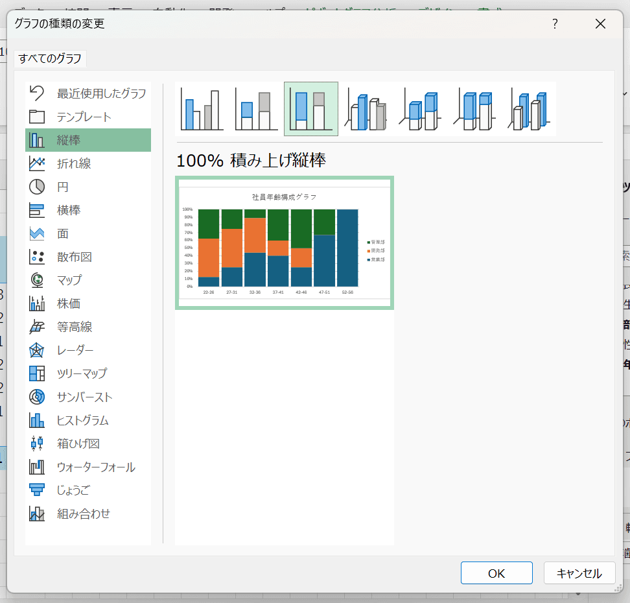
Task: Choose the 3-D clustered column subtype icon
Action: [366, 109]
